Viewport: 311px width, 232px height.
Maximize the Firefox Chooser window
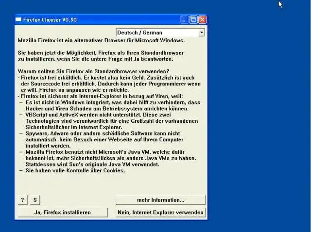pyautogui.click(x=193, y=19)
